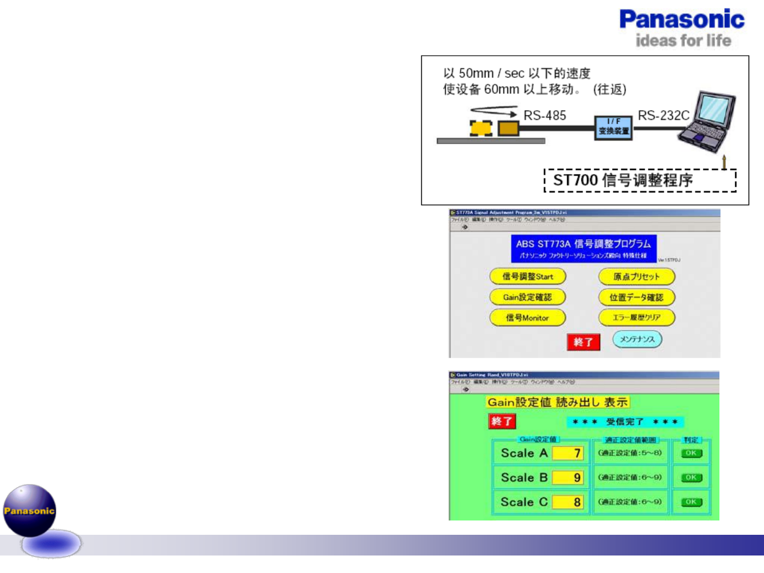Click the Panasonic globe logo in the slide corner
Viewport: 764px width, 573px height.
pyautogui.click(x=30, y=510)
